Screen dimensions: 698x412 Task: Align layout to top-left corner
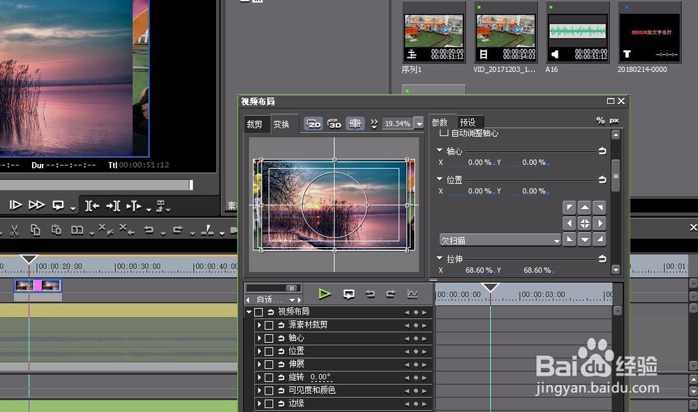click(x=570, y=207)
